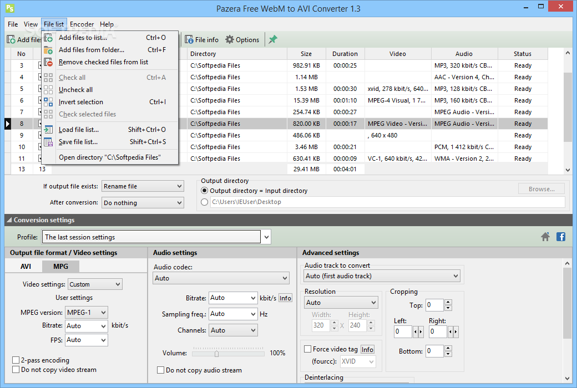Open the audio Bitrate dropdown

pos(233,298)
